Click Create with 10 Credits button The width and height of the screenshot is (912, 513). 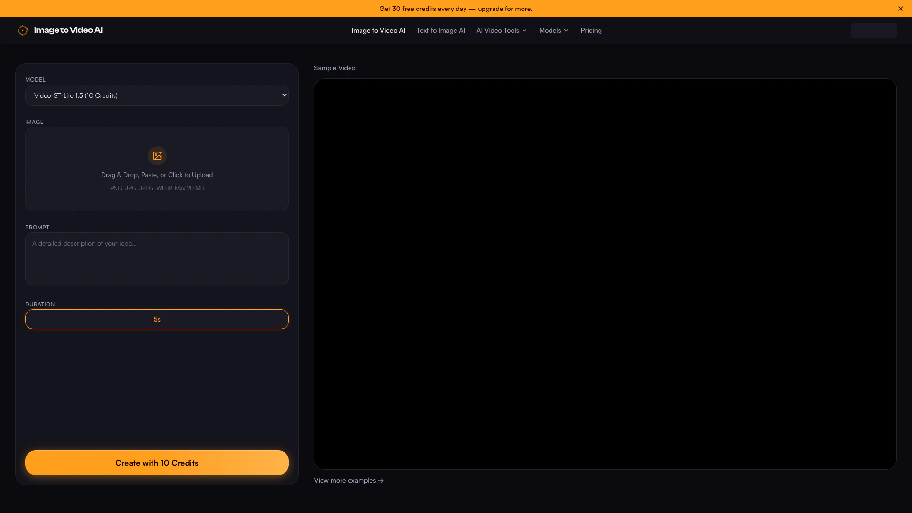pos(157,463)
